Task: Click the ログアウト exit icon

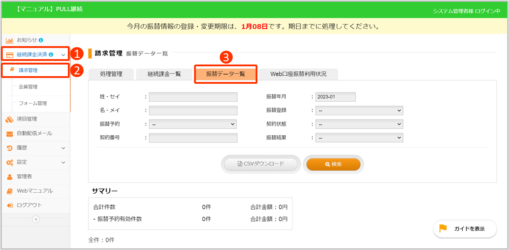Action: pos(9,205)
